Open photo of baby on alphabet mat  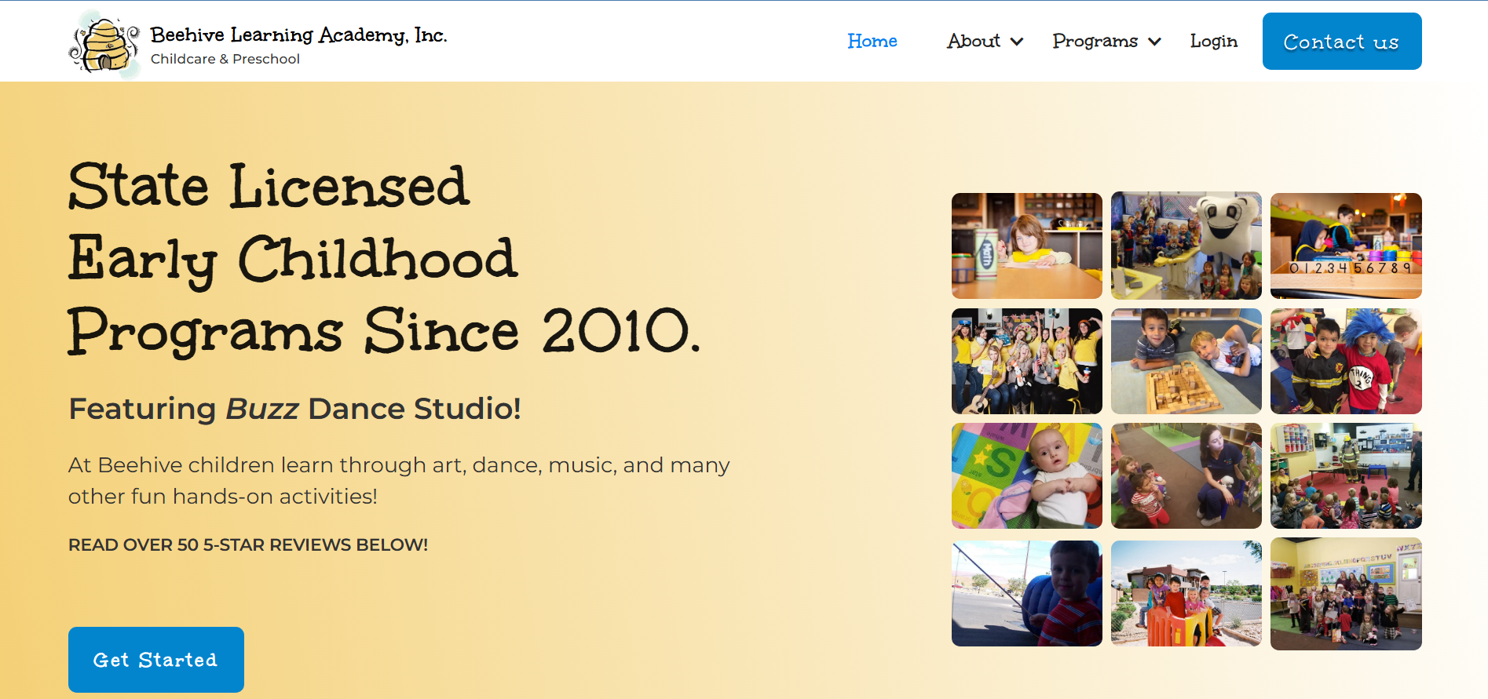[x=1027, y=476]
